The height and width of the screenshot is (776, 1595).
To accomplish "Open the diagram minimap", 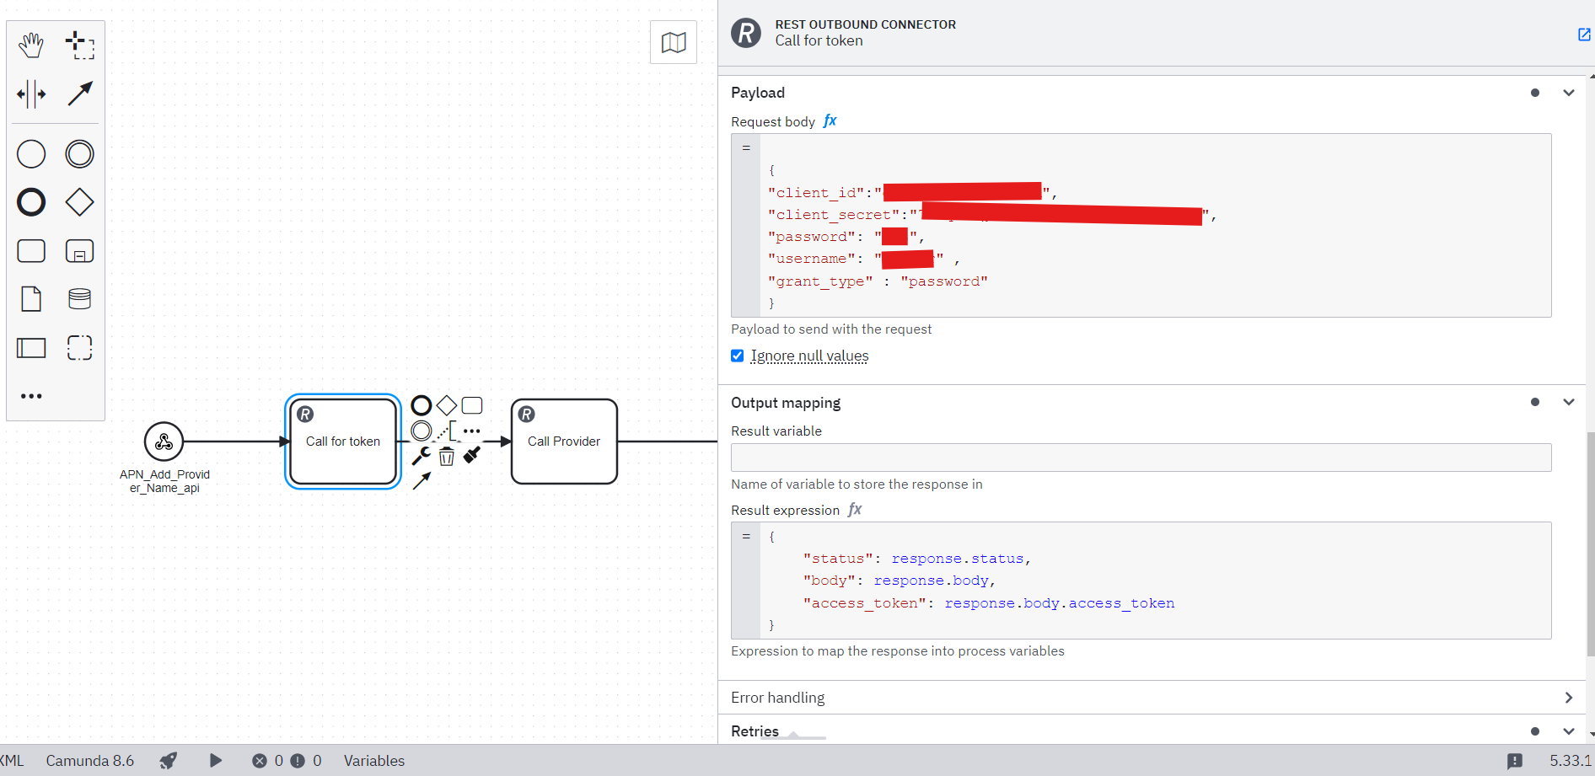I will coord(673,41).
